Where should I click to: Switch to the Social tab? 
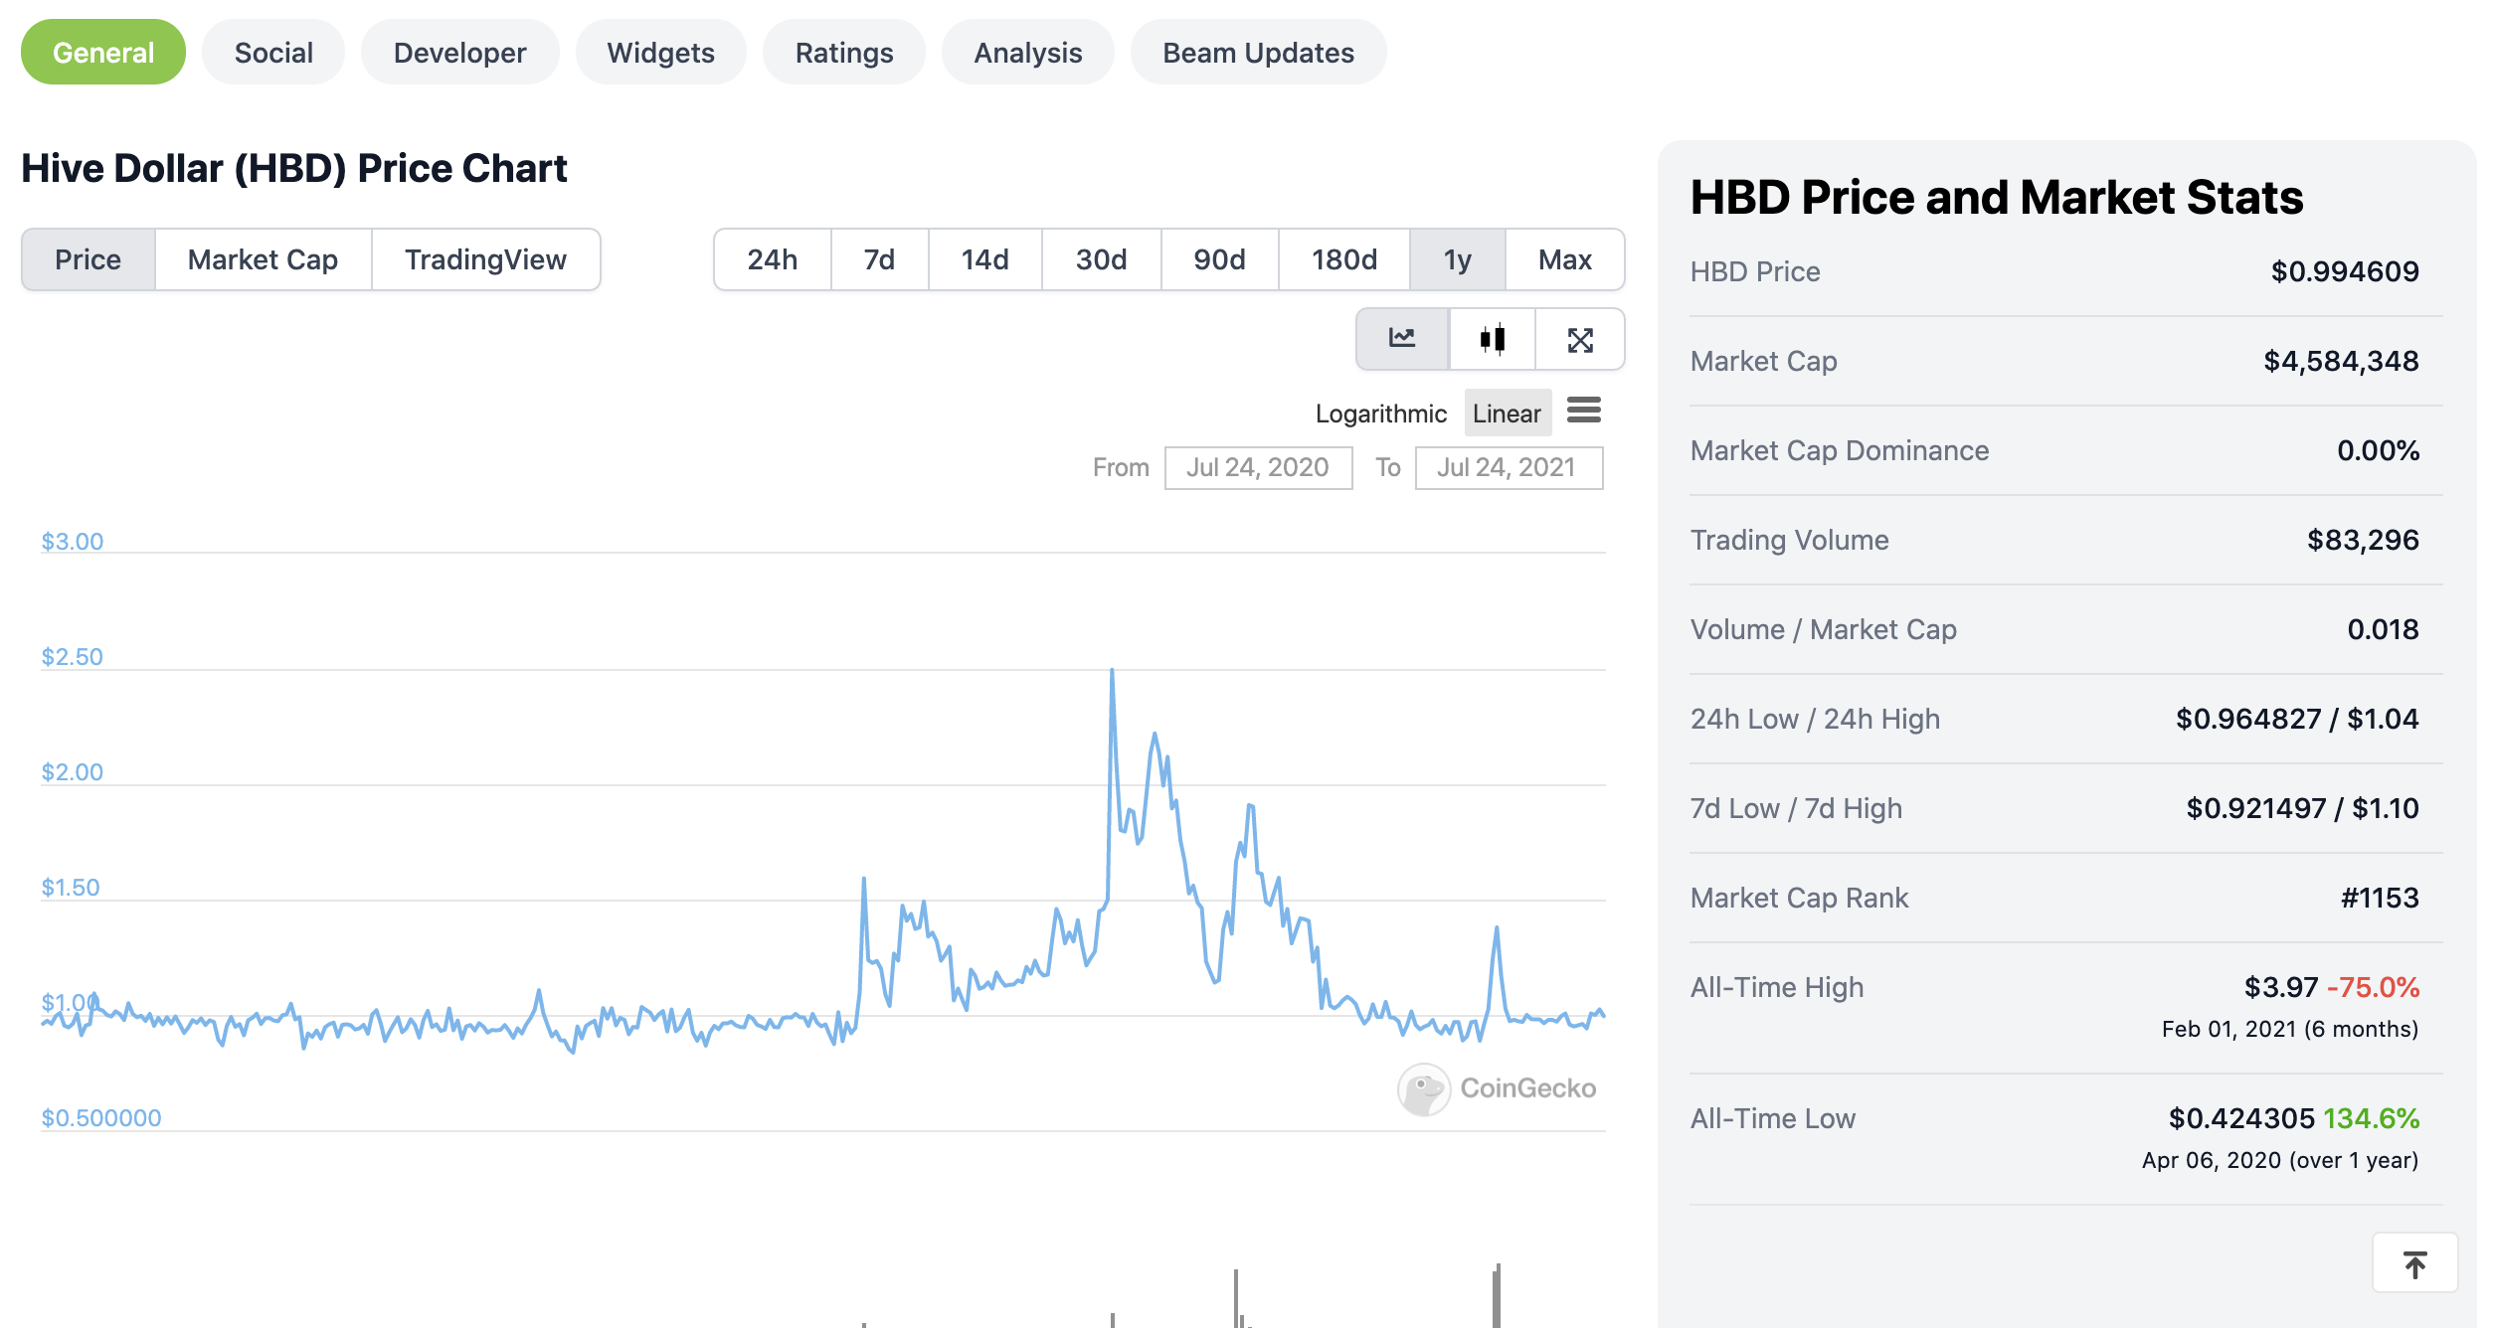[x=273, y=53]
